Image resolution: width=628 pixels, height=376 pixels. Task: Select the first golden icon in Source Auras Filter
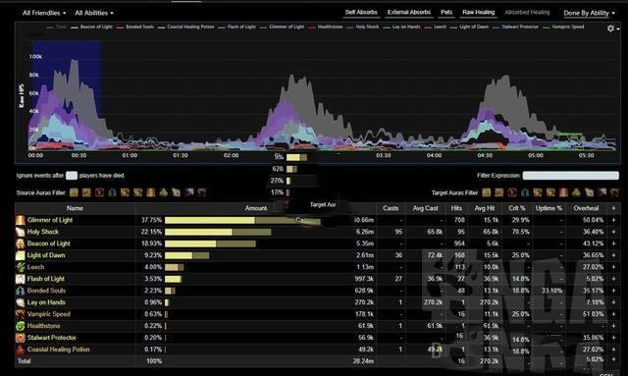74,192
